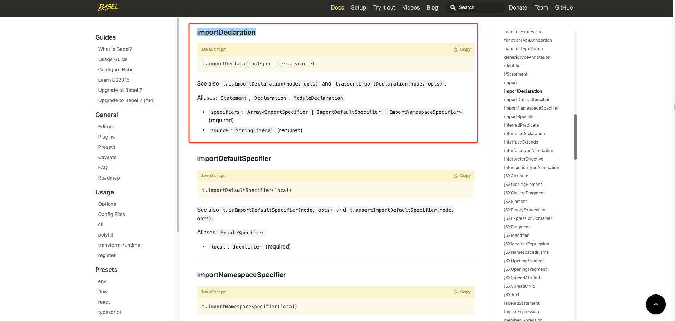
Task: Open flow preset page
Action: click(103, 292)
